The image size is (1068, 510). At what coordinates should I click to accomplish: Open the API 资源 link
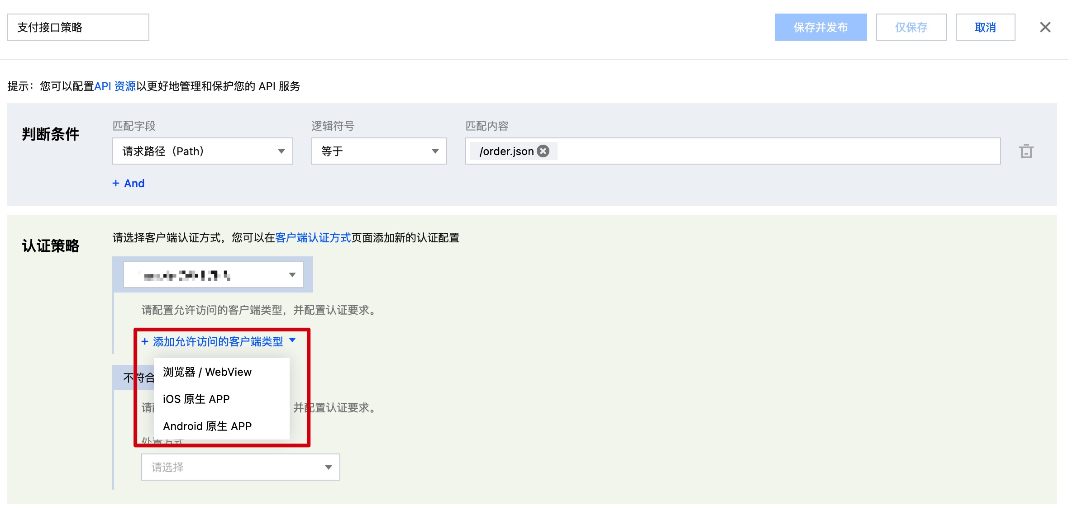tap(115, 86)
